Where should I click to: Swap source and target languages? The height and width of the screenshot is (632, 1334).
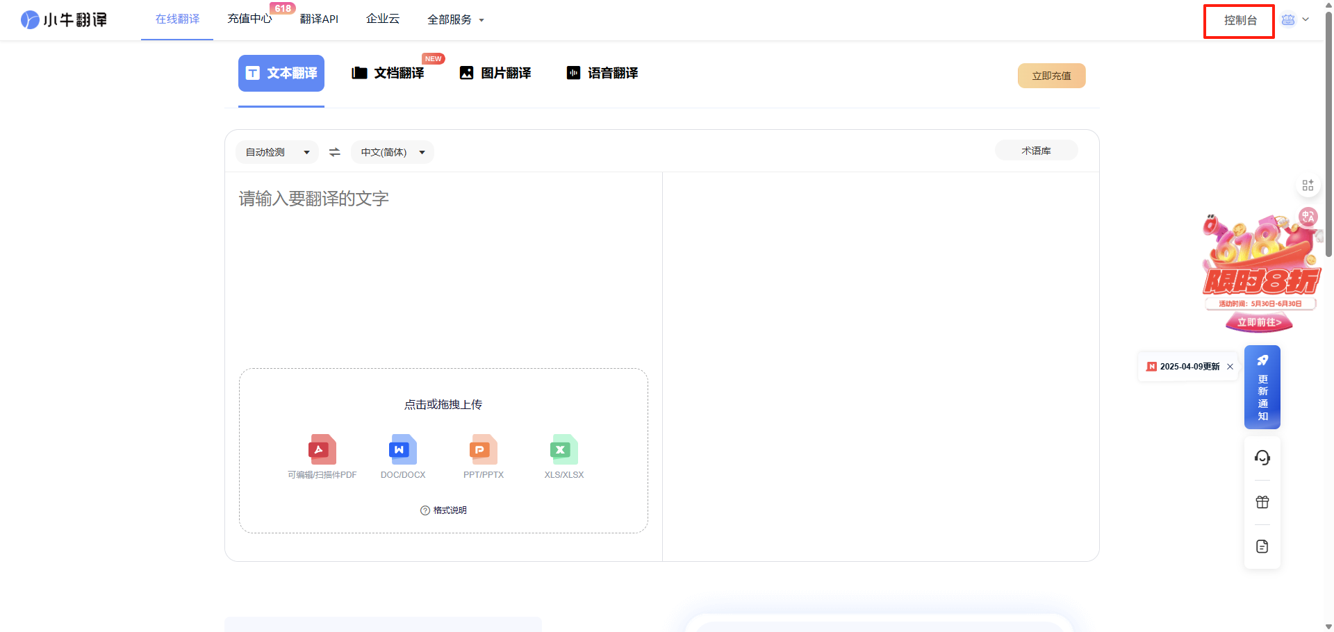pos(335,152)
